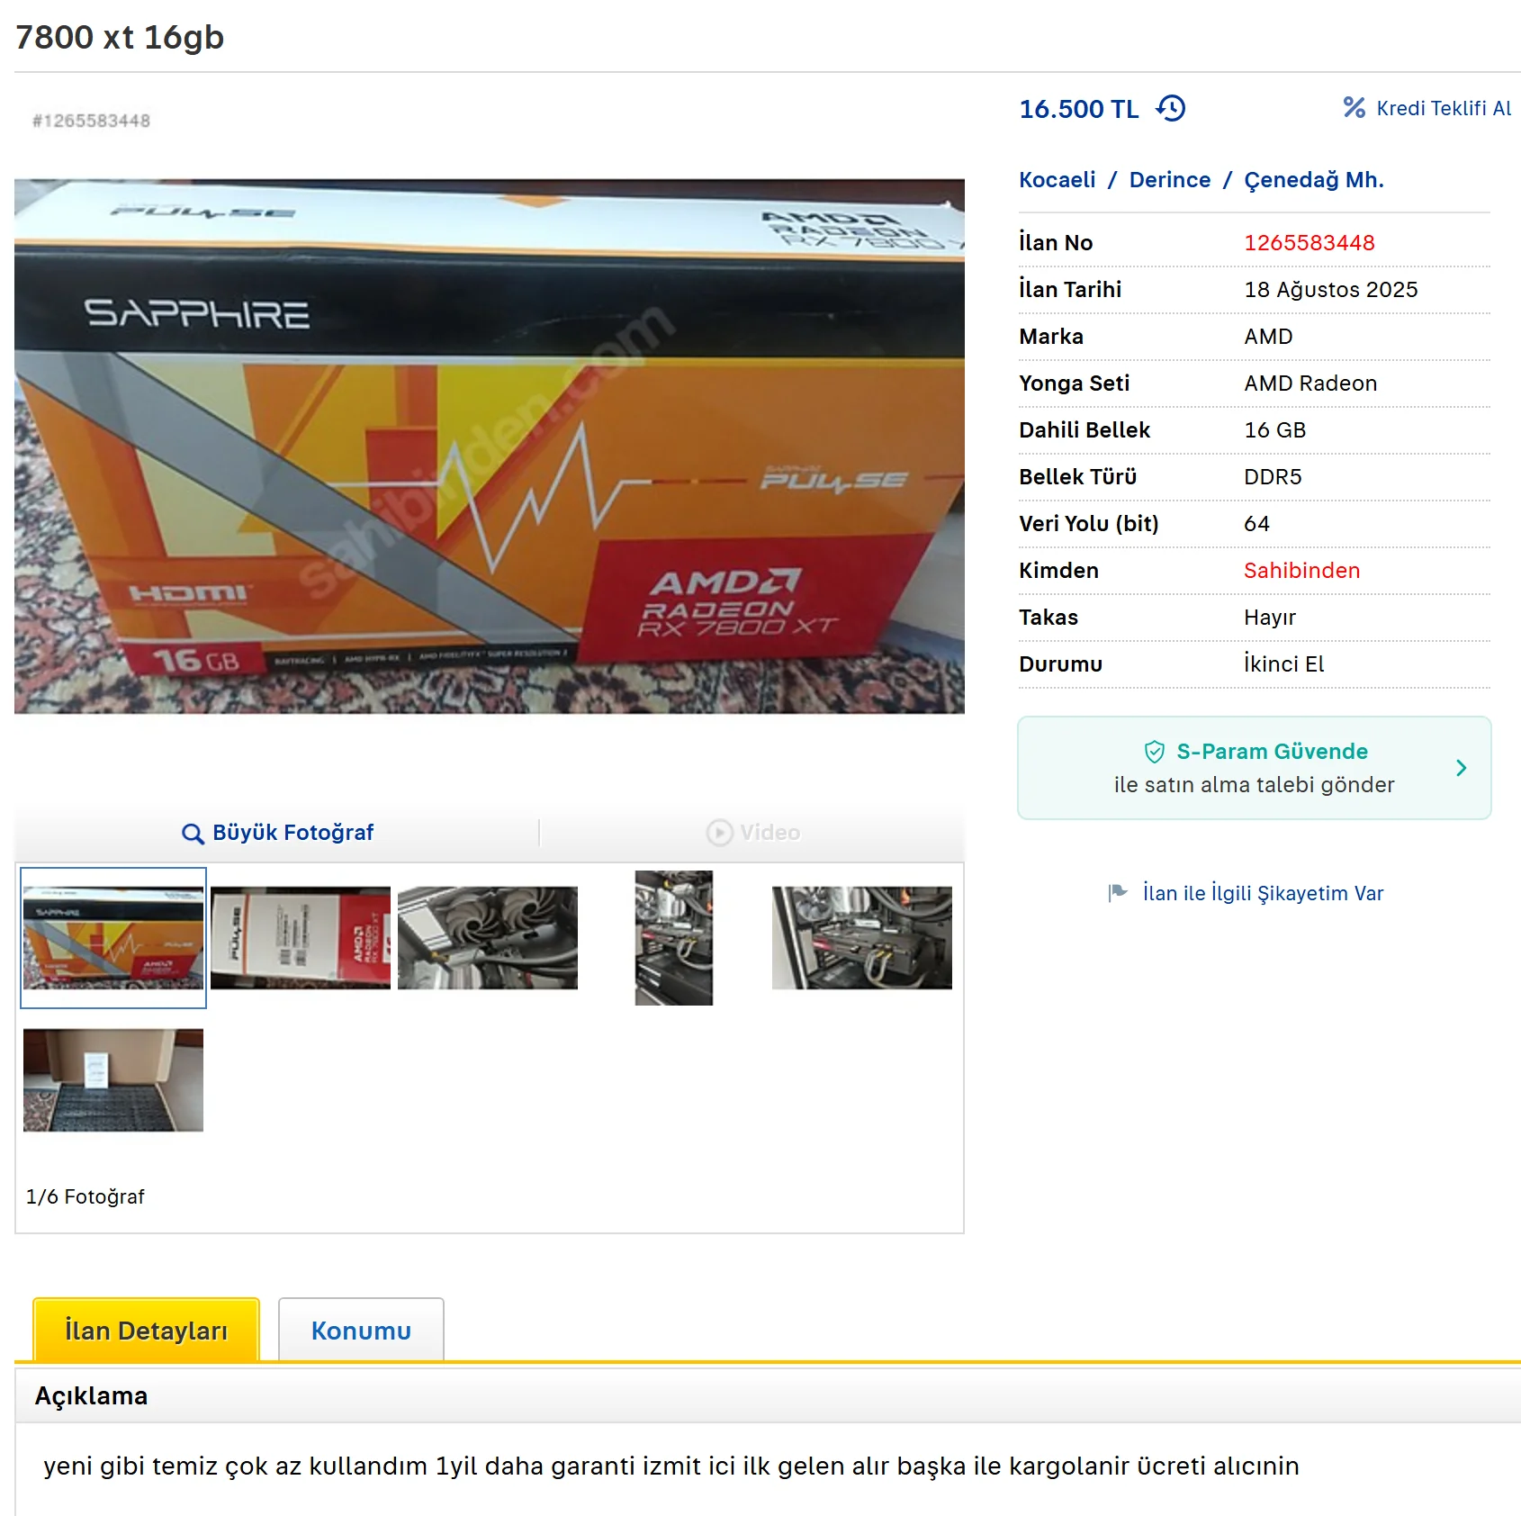Click the 16.500 TL price
The image size is (1521, 1516).
(x=1079, y=109)
